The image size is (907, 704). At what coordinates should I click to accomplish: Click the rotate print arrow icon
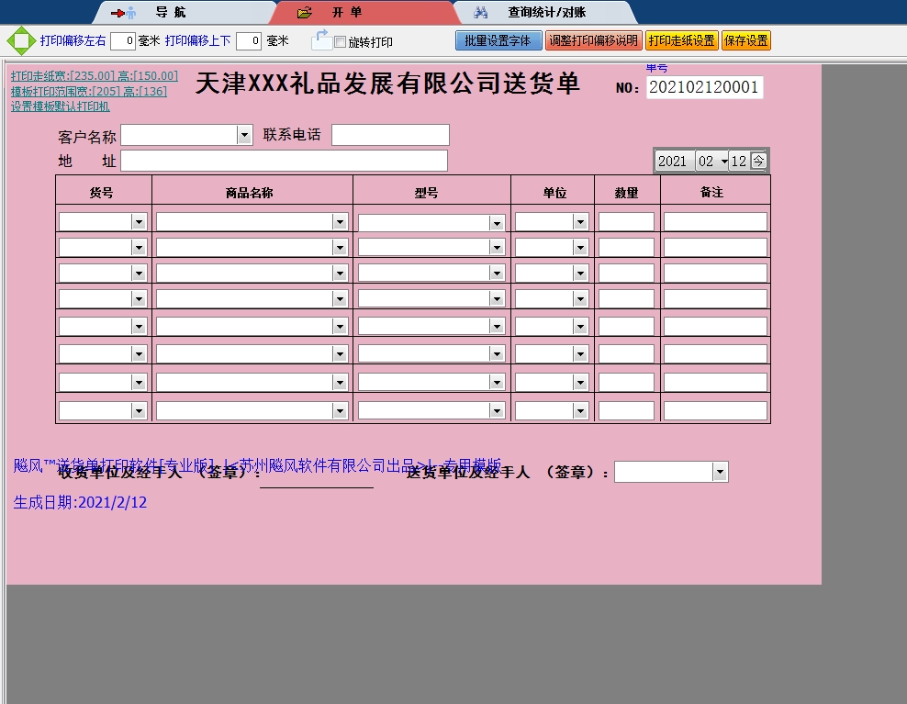(321, 39)
